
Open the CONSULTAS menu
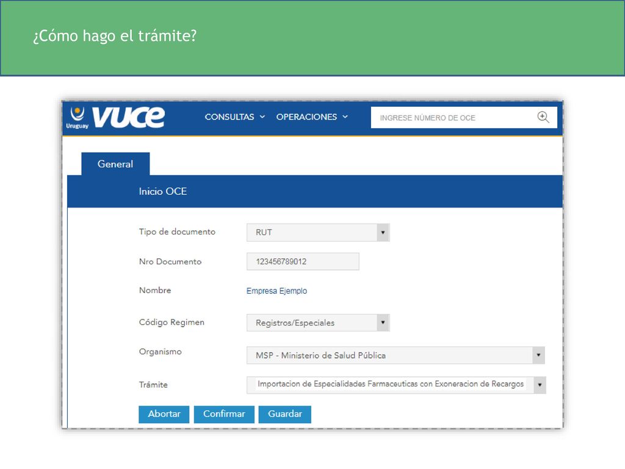click(x=235, y=117)
